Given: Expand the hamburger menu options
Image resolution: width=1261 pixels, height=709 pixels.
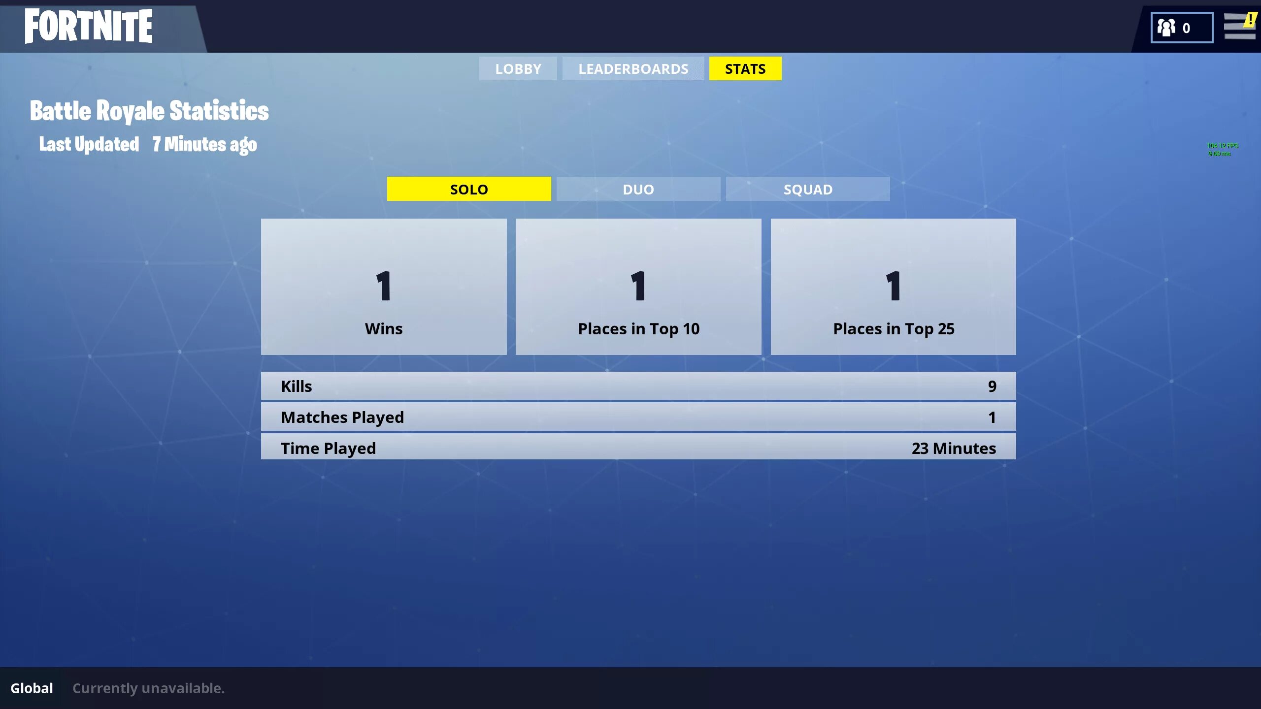Looking at the screenshot, I should click(x=1238, y=26).
